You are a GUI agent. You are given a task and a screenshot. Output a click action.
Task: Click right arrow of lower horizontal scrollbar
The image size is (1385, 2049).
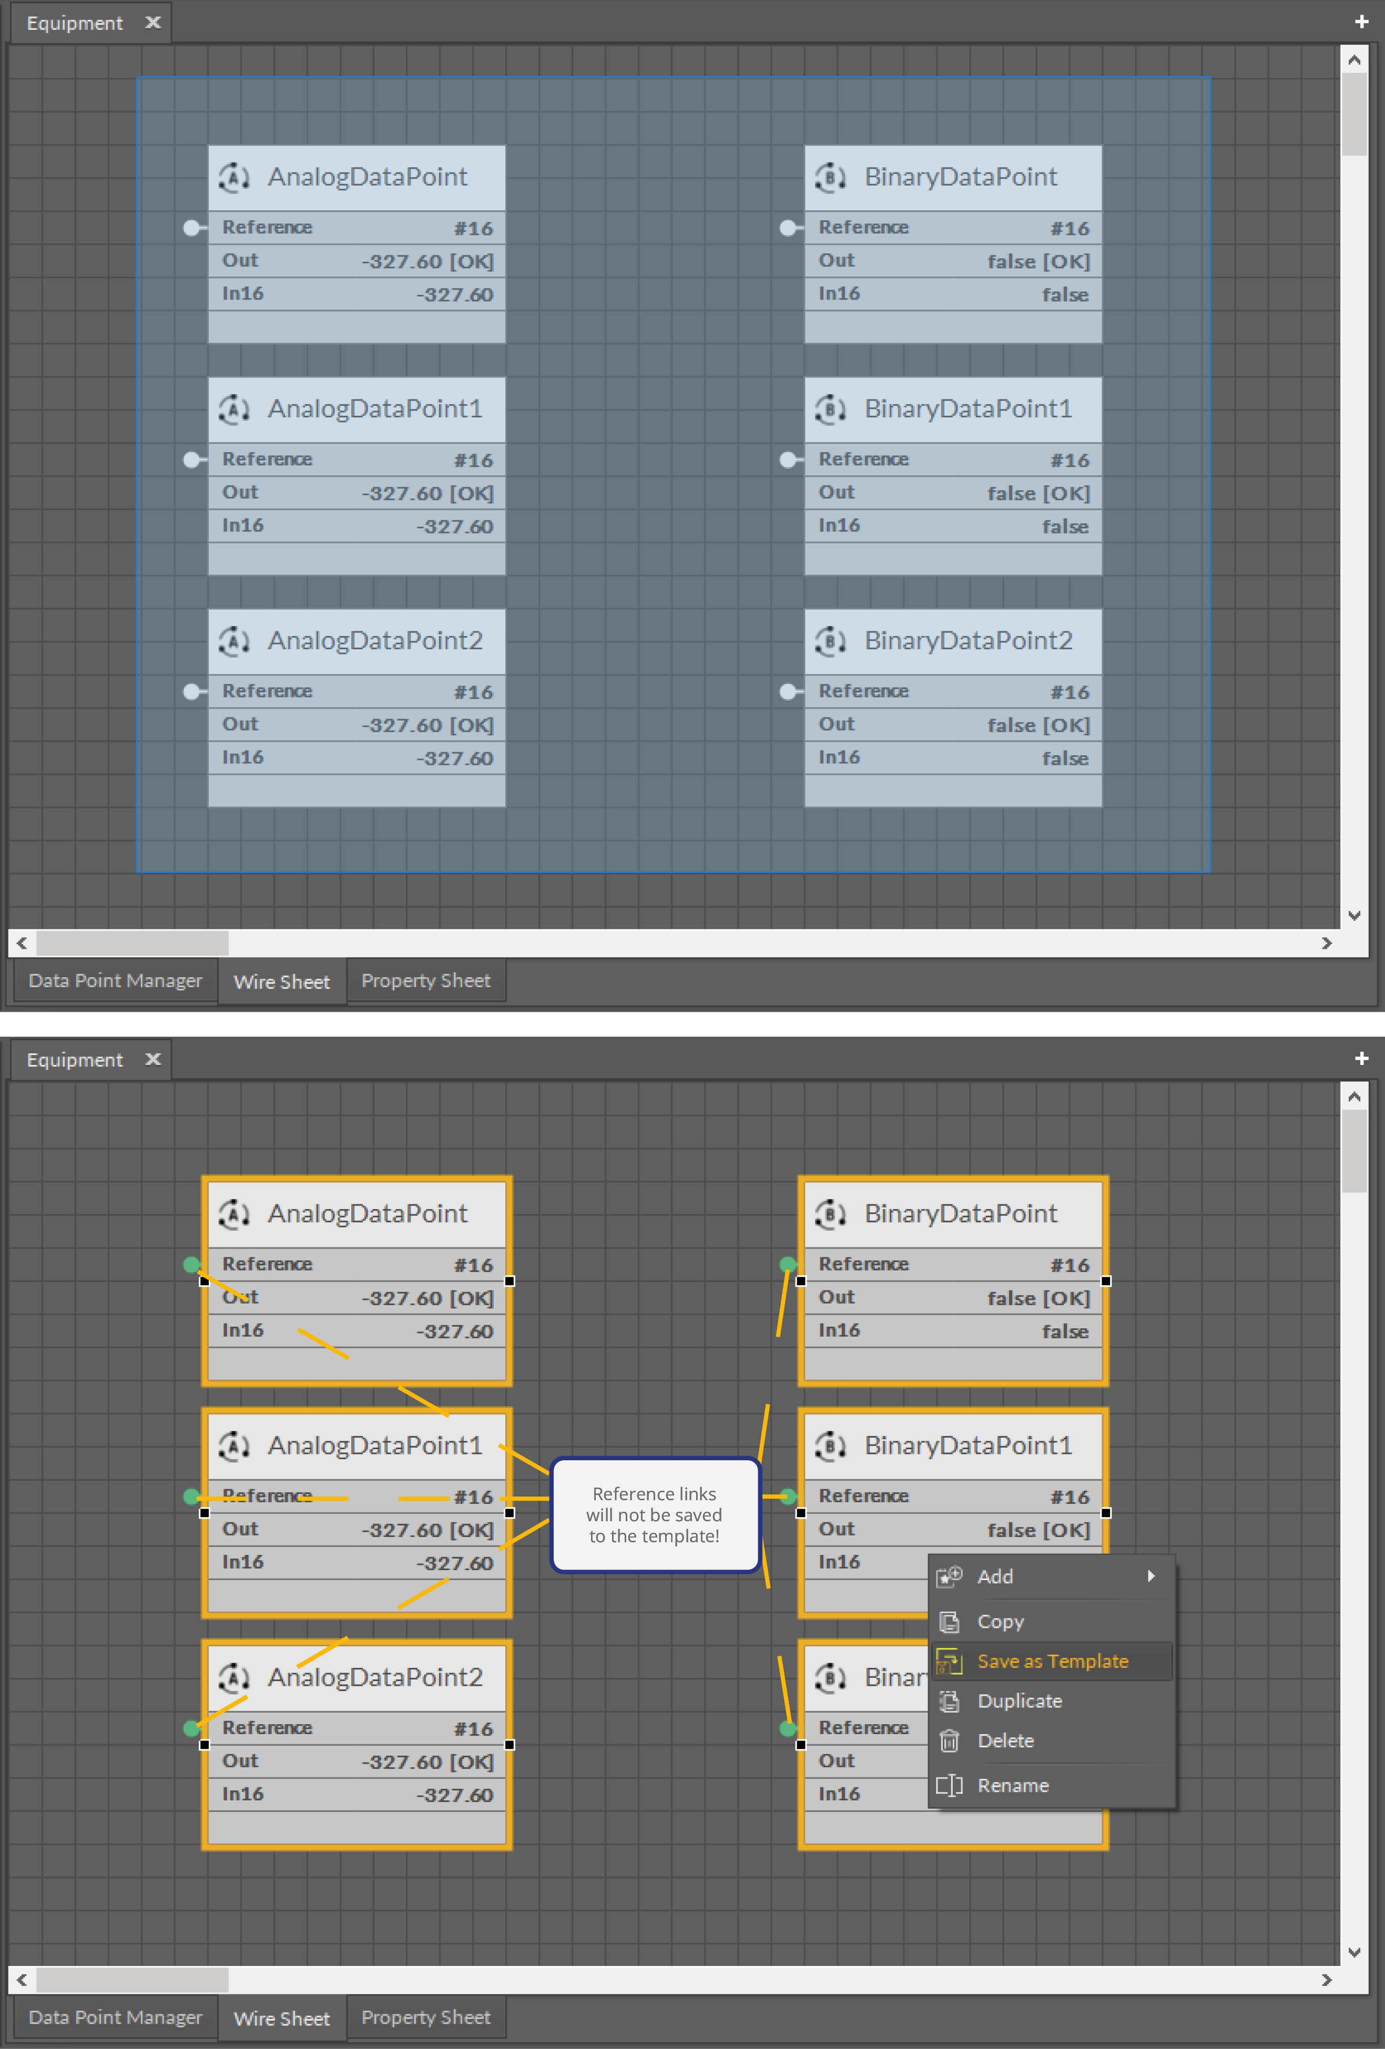[1326, 1979]
